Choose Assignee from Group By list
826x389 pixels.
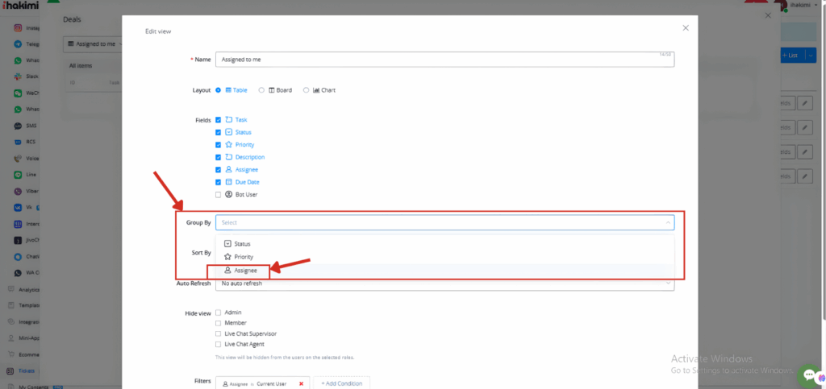click(x=241, y=271)
